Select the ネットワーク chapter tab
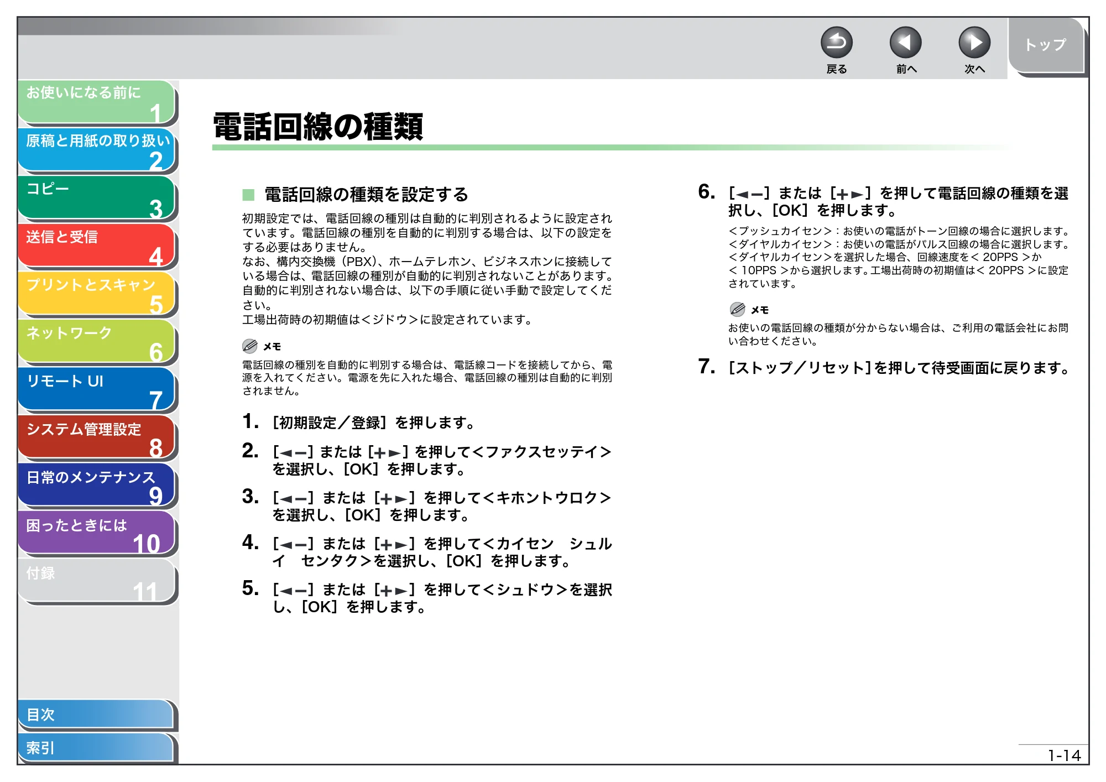 [x=97, y=342]
